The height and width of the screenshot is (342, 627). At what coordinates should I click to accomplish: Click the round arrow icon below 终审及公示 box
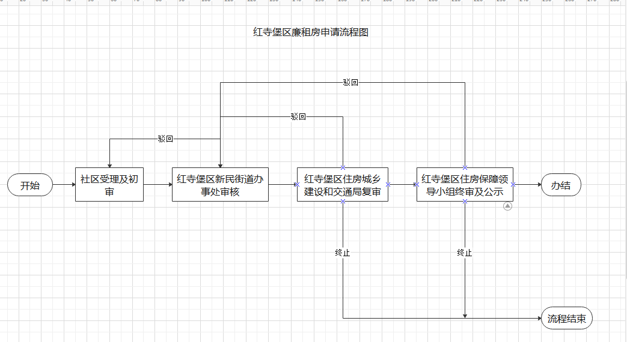pyautogui.click(x=507, y=206)
